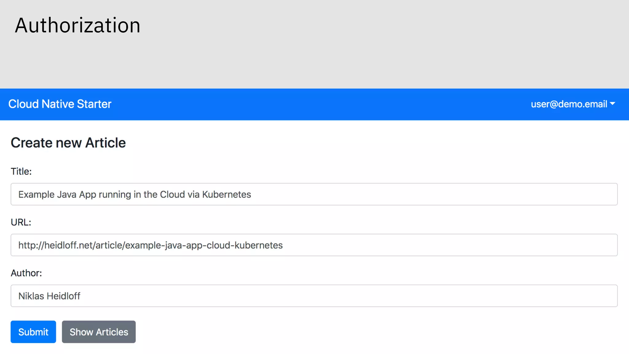Open the user@demo.email account menu
This screenshot has width=629, height=354.
tap(569, 104)
